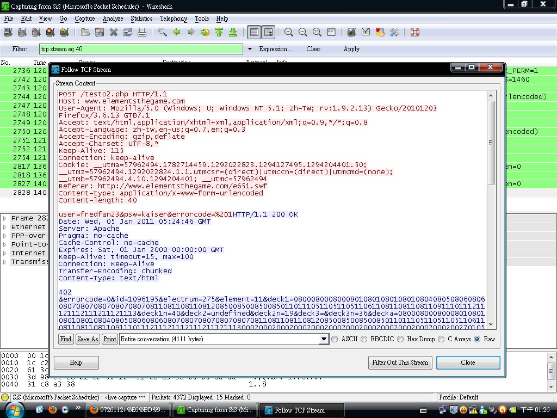Select the ASCII radio button
This screenshot has width=557, height=418.
335,339
